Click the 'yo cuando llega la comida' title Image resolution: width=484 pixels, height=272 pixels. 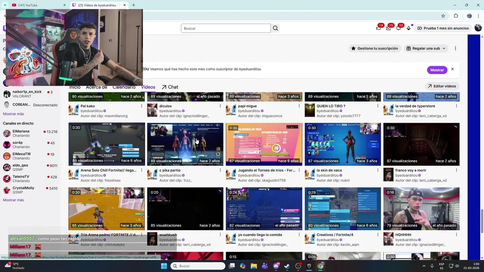260,235
